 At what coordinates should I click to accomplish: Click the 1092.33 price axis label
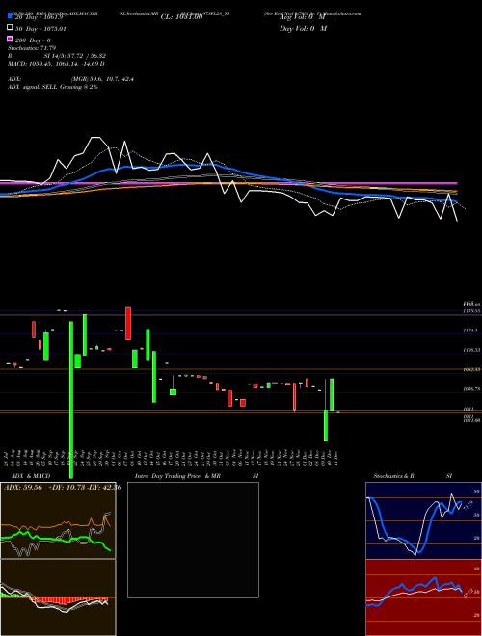click(x=472, y=369)
